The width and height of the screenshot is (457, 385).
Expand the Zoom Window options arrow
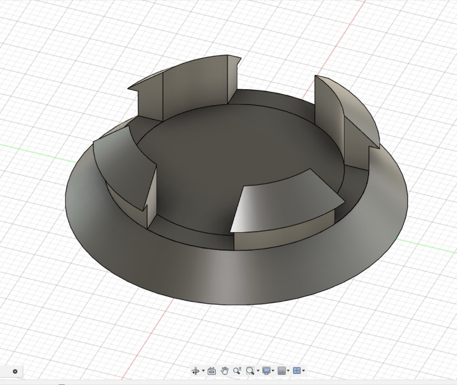click(258, 371)
